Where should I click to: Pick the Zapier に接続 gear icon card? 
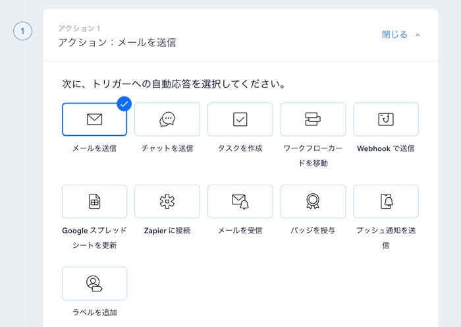coord(167,201)
